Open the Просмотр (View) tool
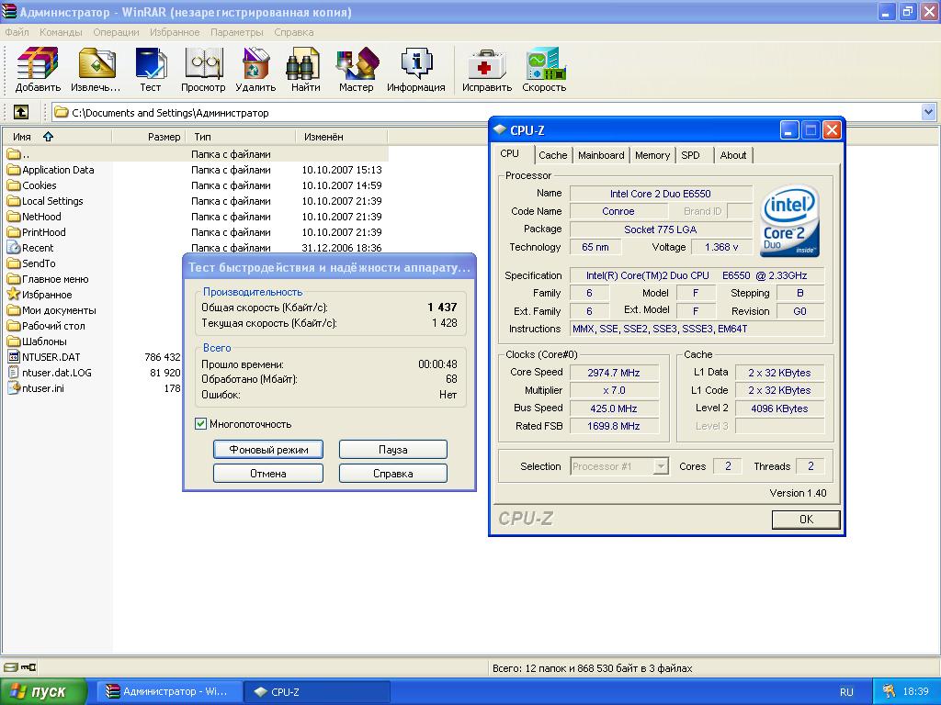 (203, 70)
